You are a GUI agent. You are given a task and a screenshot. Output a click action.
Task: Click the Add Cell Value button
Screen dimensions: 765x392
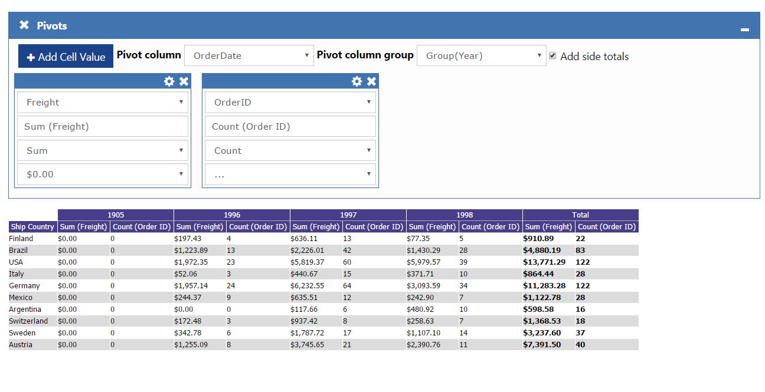pyautogui.click(x=66, y=57)
